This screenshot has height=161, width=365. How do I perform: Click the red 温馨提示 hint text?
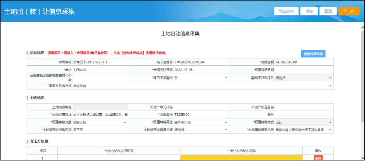pos(107,53)
